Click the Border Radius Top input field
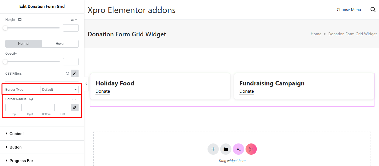The image size is (379, 166). 14,107
